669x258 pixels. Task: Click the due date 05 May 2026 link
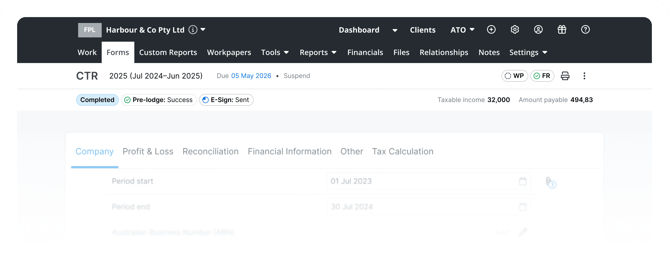251,76
